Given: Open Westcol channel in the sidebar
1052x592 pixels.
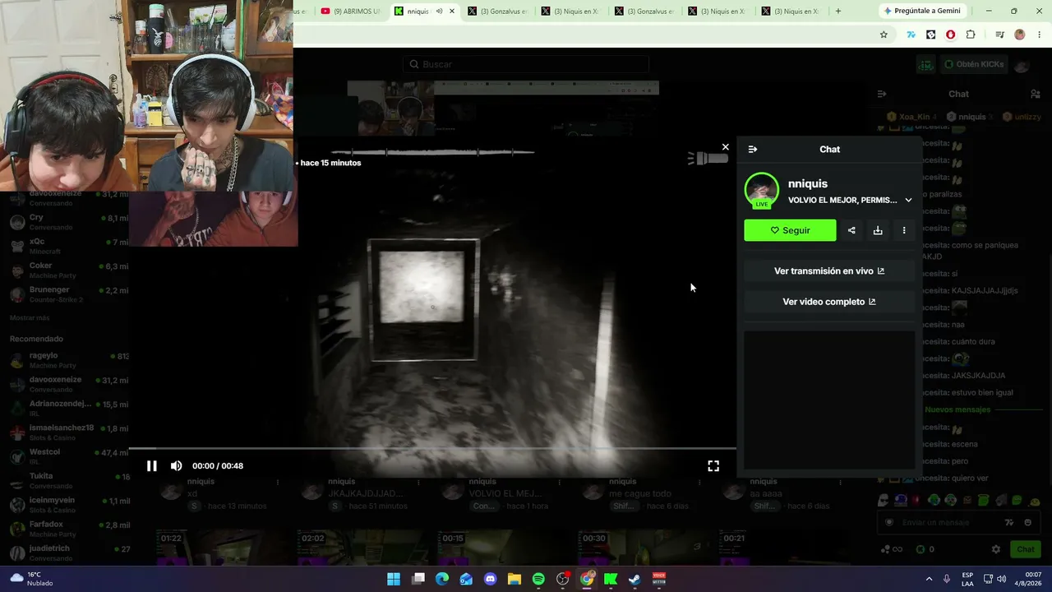Looking at the screenshot, I should pyautogui.click(x=69, y=456).
